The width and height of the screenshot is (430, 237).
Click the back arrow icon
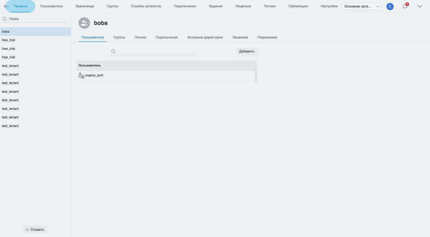[x=6, y=6]
